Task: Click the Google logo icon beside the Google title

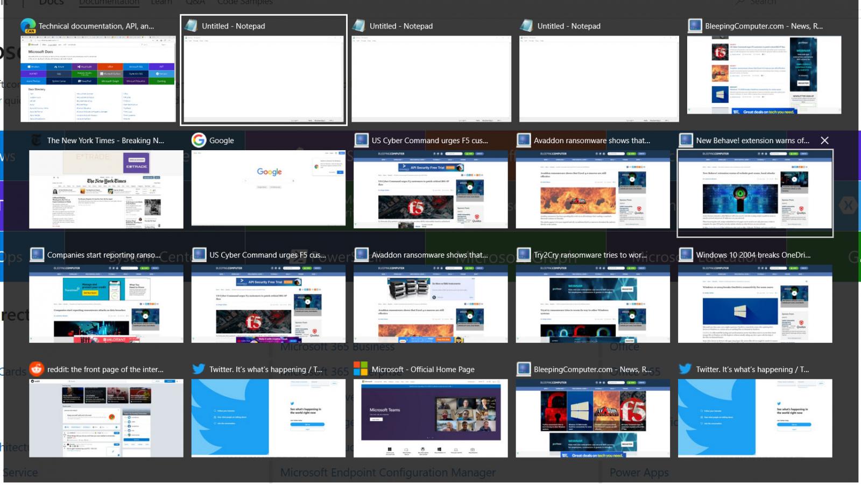Action: tap(199, 140)
